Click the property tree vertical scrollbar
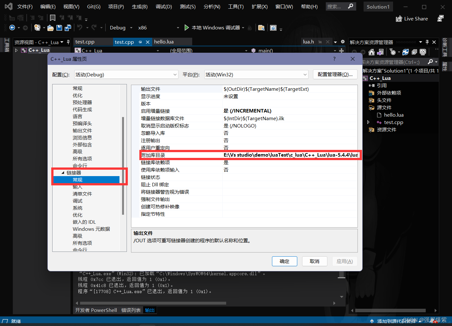Screen dimensions: 452x326 coord(123,166)
